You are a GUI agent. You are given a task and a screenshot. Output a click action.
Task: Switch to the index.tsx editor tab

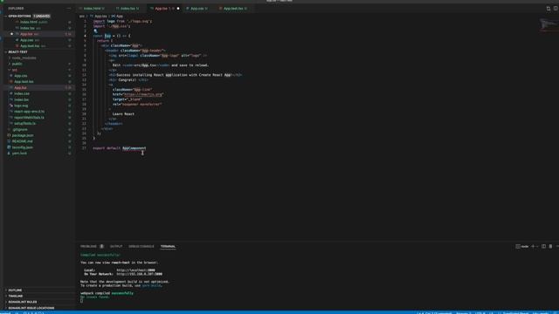(129, 9)
